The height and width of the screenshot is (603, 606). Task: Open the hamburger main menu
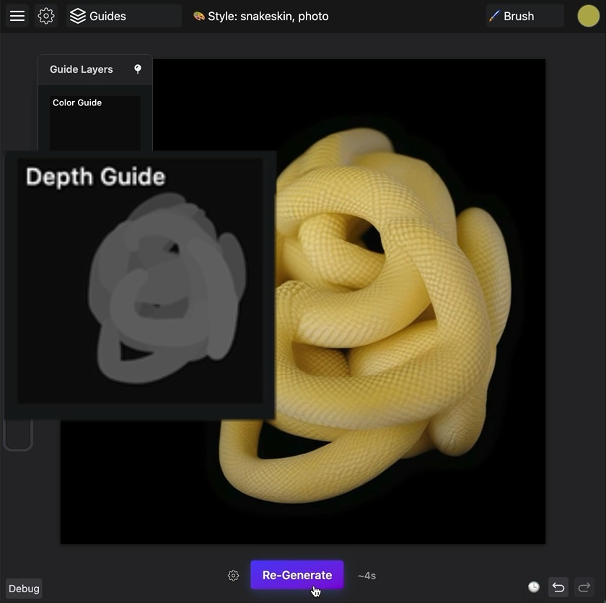(17, 16)
